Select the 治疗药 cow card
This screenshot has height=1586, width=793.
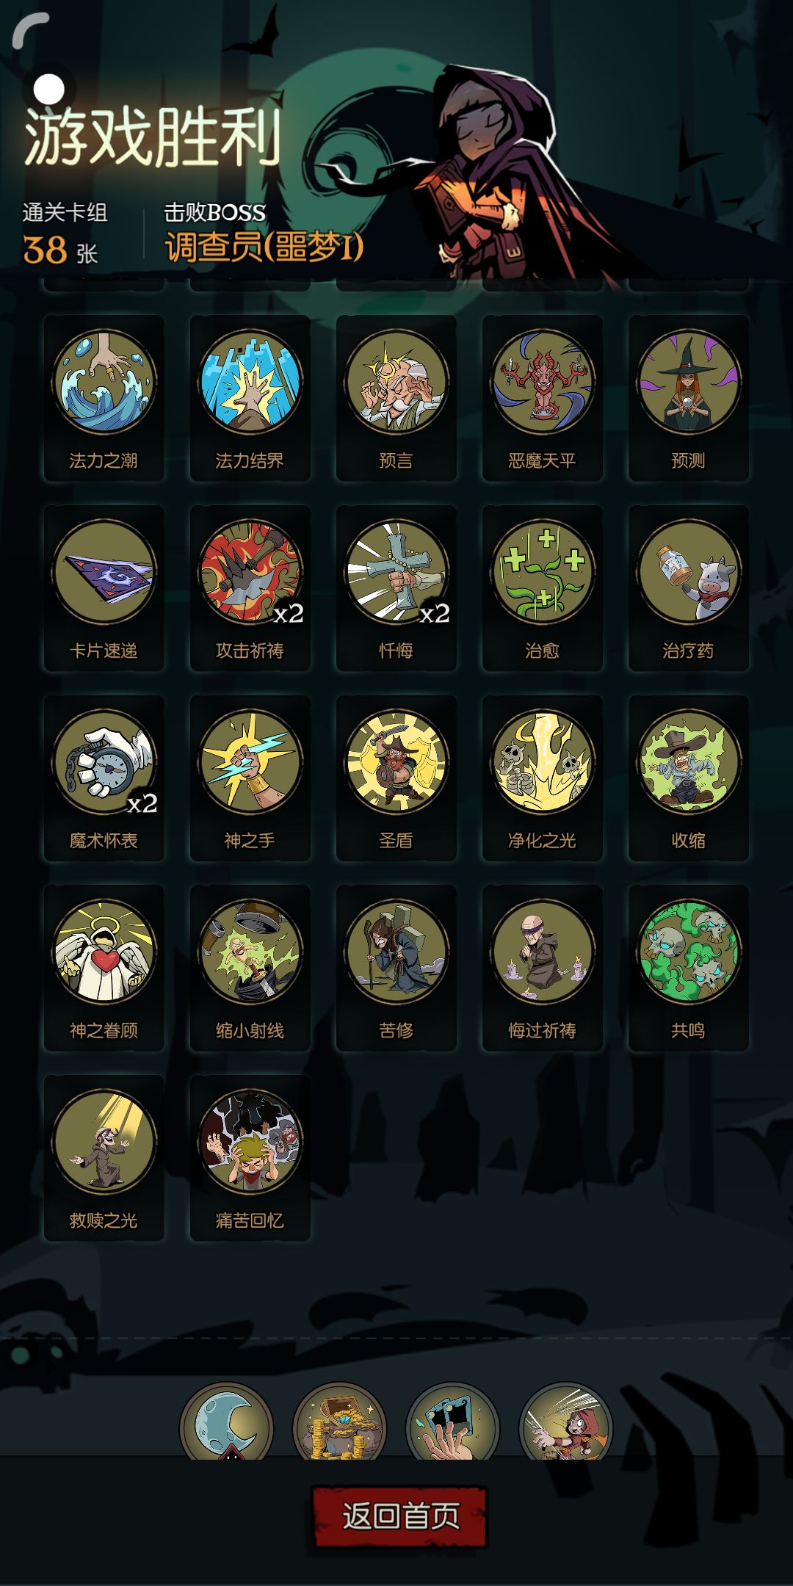coord(689,588)
